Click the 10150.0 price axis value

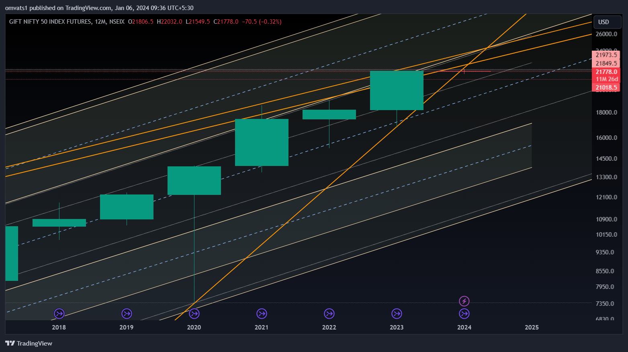pyautogui.click(x=606, y=234)
